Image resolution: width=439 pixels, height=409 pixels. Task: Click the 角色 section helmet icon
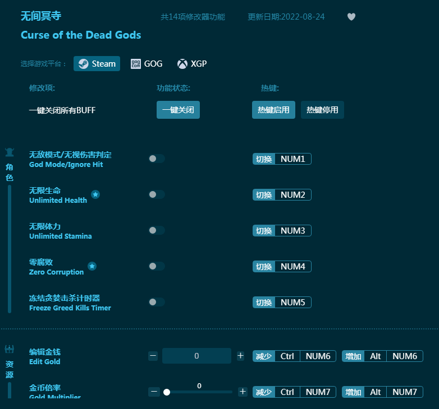tap(10, 152)
